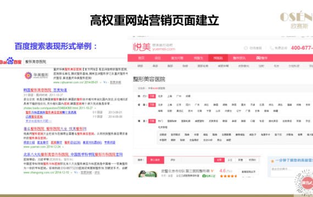Click the Baidu paw logo

pyautogui.click(x=10, y=61)
